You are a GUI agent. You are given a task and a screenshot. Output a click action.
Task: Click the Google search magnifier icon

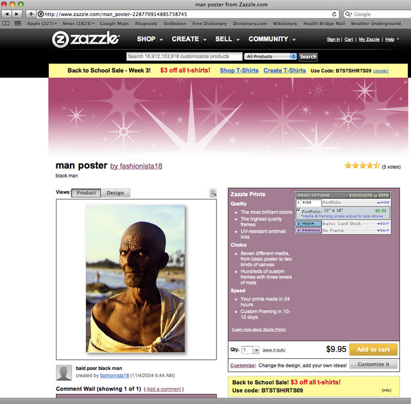click(348, 14)
